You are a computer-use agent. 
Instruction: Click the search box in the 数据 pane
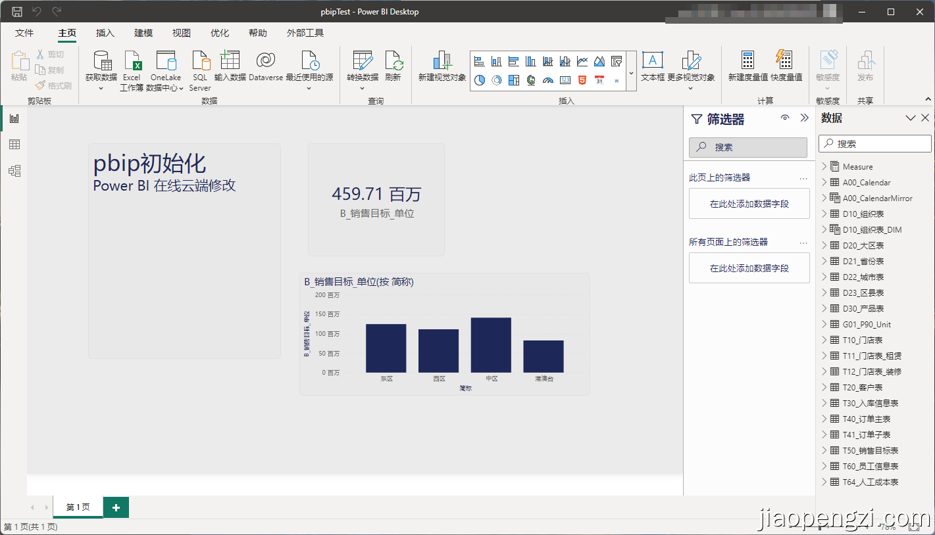click(x=875, y=144)
